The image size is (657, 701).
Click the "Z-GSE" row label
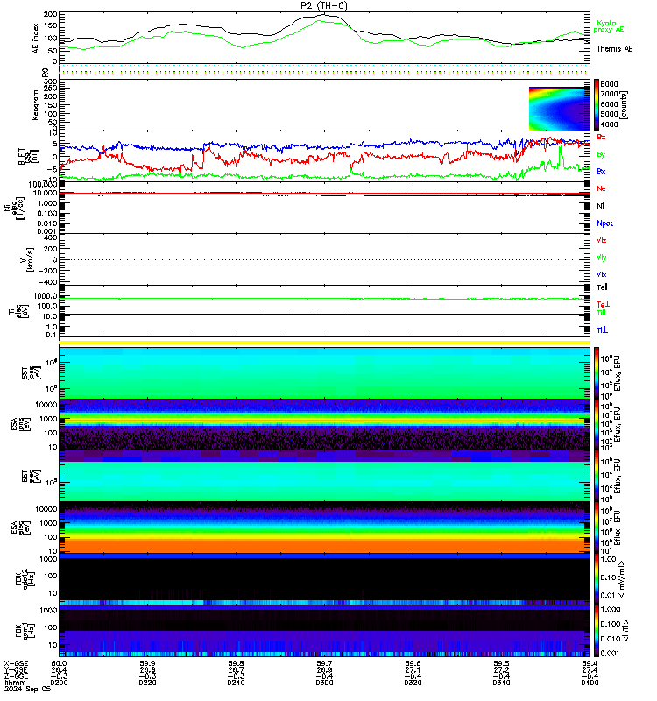[16, 676]
